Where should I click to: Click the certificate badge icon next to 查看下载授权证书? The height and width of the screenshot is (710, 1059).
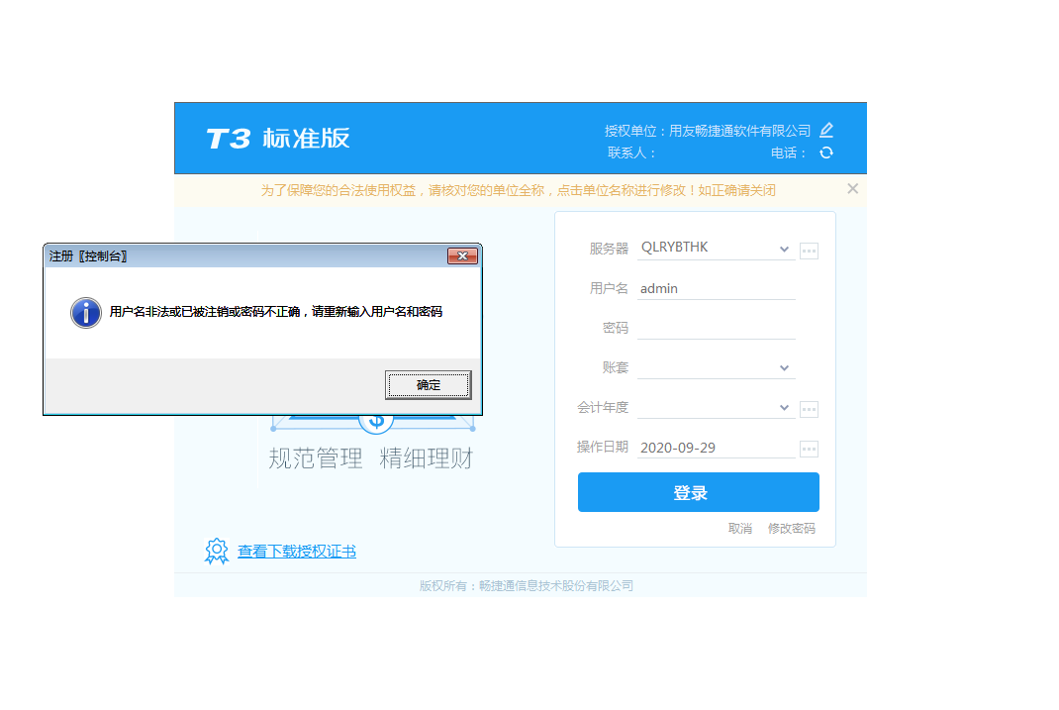pyautogui.click(x=216, y=552)
